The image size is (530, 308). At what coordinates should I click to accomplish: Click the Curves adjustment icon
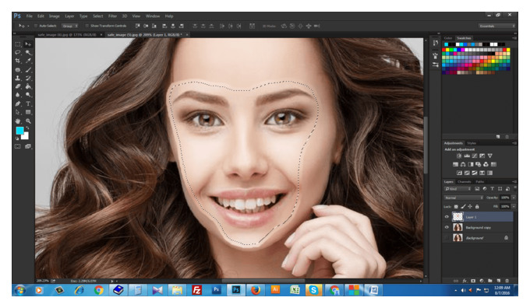click(475, 156)
